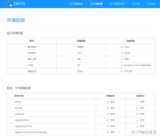Image resolution: width=160 pixels, height=137 pixels.
Task: Click the 当前配置 column header
Action: pos(130,41)
